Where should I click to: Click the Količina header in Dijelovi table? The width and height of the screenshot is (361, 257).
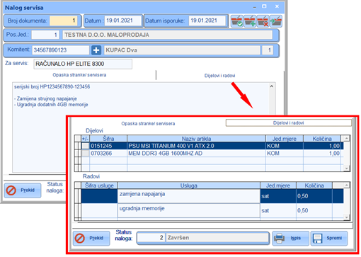tap(322, 139)
